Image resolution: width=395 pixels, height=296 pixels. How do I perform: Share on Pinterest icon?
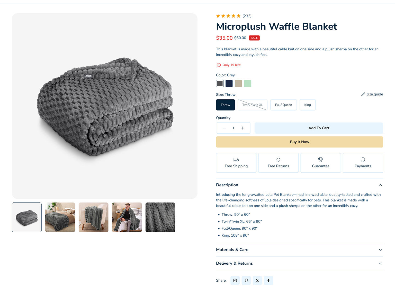click(x=246, y=280)
